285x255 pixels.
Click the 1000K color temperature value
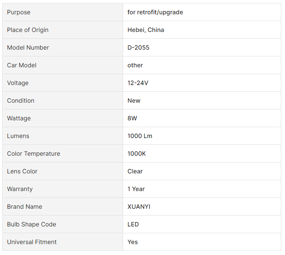point(137,153)
